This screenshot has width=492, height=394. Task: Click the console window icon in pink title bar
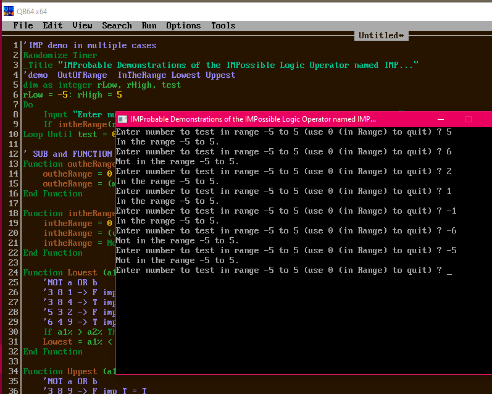click(123, 119)
